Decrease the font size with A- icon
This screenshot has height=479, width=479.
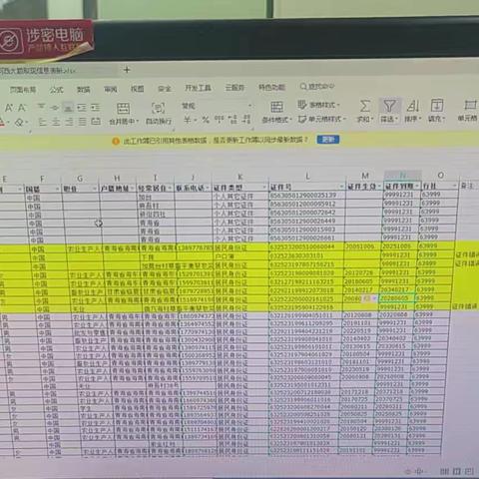pyautogui.click(x=22, y=108)
